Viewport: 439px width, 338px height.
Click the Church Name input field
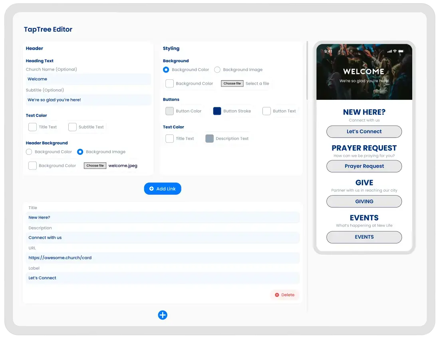[88, 79]
